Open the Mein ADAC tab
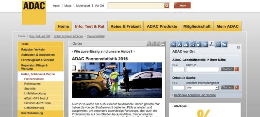 tap(228, 26)
